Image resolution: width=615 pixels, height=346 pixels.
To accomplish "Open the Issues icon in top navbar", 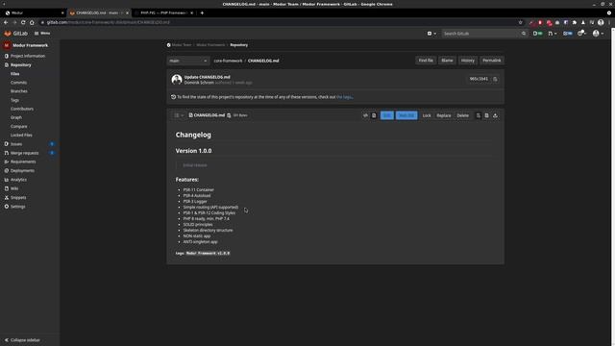I will (x=538, y=34).
